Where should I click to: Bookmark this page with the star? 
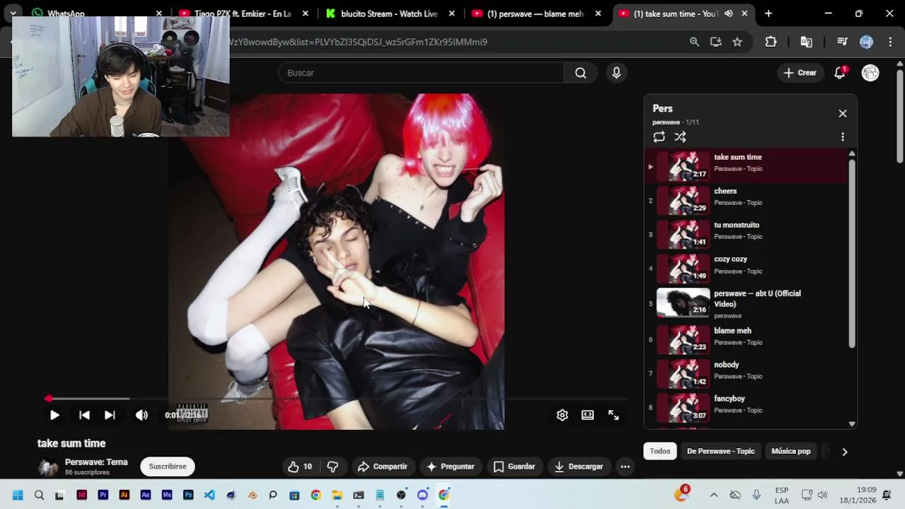(737, 42)
